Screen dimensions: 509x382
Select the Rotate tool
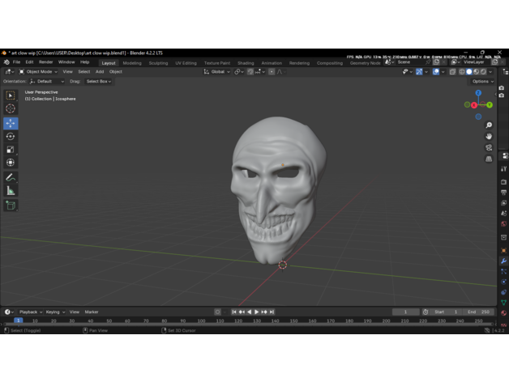[11, 137]
